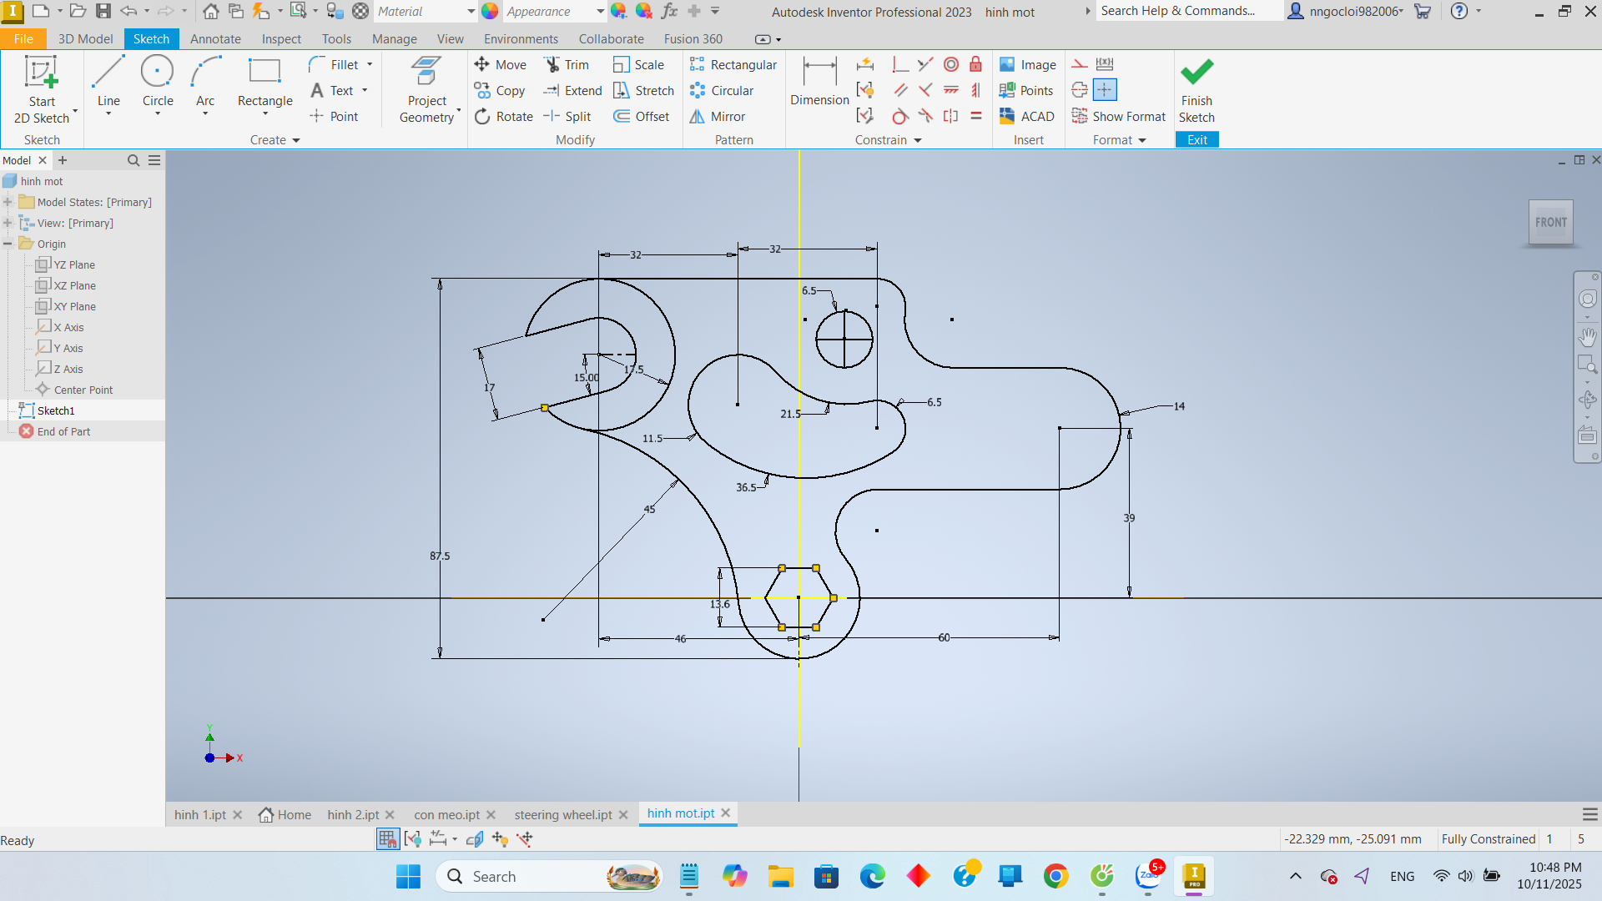Choose the Offset tool
The height and width of the screenshot is (901, 1602).
pos(642,116)
